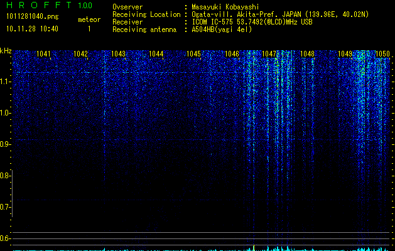The image size is (395, 251).
Task: Click time marker 1042
Action: click(x=80, y=53)
